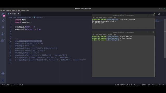The height and width of the screenshot is (93, 166).
Task: Click the lower terminal prompt cursor
Action: [x=120, y=40]
